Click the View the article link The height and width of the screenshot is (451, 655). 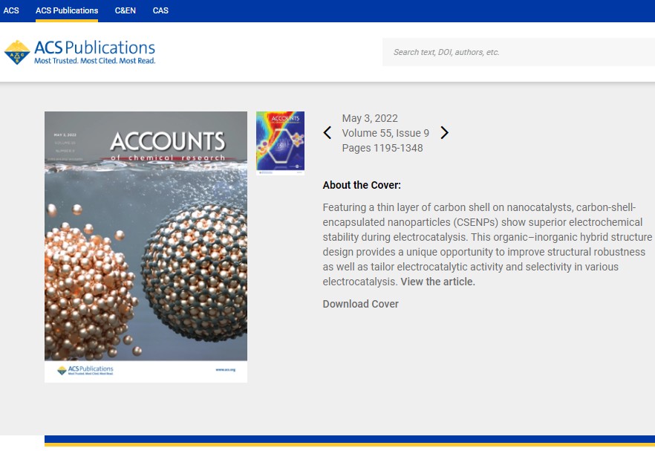click(438, 282)
